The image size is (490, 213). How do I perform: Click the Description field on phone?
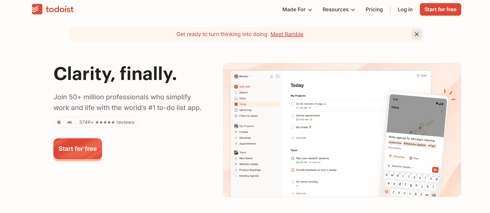tap(394, 148)
